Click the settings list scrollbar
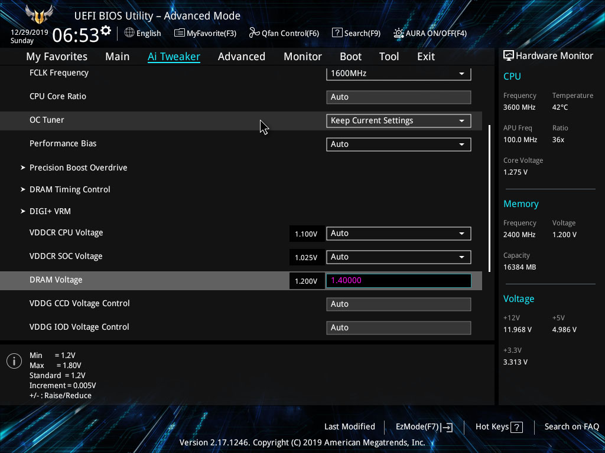The width and height of the screenshot is (605, 453). [x=490, y=198]
